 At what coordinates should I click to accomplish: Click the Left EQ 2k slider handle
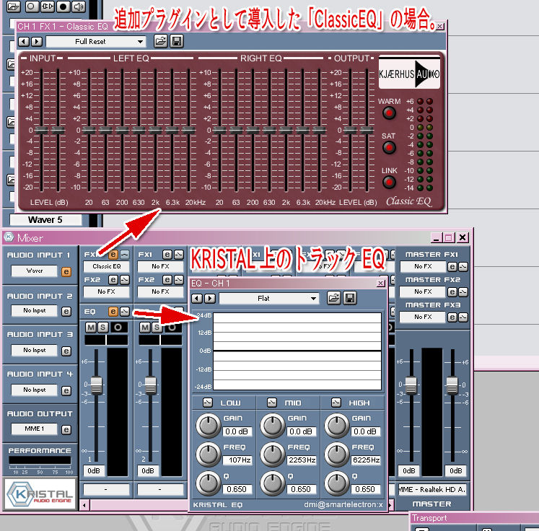pyautogui.click(x=155, y=130)
